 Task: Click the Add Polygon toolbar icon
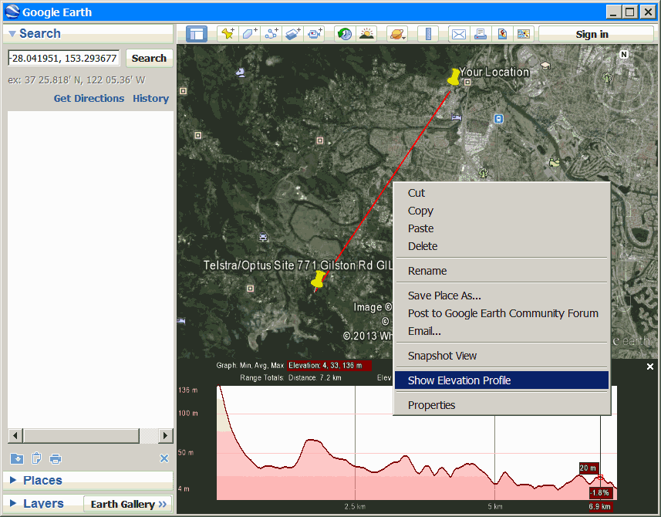[249, 34]
